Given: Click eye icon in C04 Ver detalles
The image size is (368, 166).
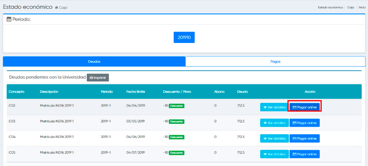Looking at the screenshot, I should point(265,138).
